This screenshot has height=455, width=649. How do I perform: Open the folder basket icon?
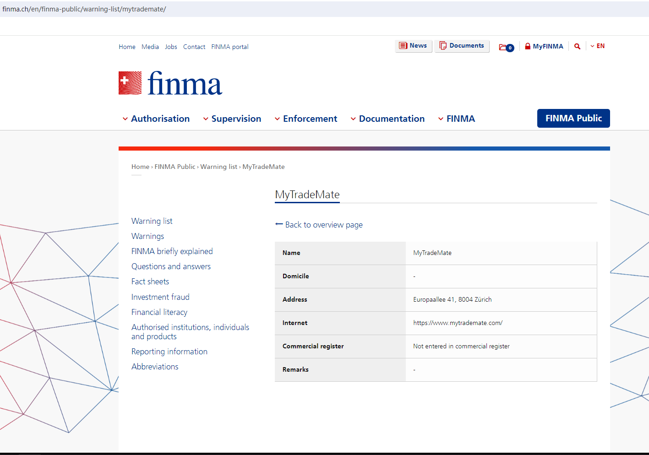coord(506,47)
